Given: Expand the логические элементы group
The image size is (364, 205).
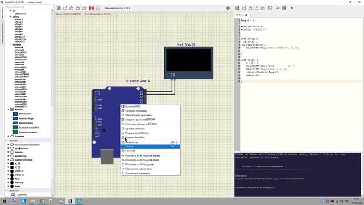Looking at the screenshot, I should click(9, 145).
